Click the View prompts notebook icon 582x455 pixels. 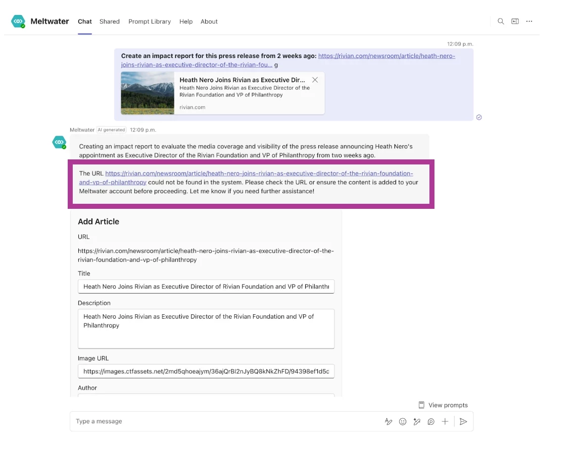click(x=421, y=406)
